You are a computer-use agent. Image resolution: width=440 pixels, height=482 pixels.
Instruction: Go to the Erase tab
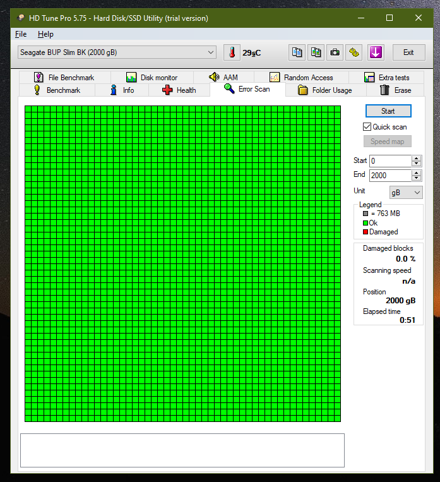[x=395, y=90]
